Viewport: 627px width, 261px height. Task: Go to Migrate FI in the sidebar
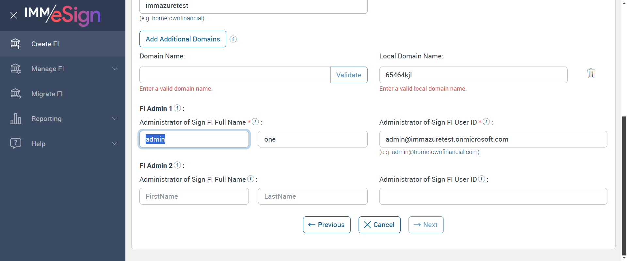47,94
